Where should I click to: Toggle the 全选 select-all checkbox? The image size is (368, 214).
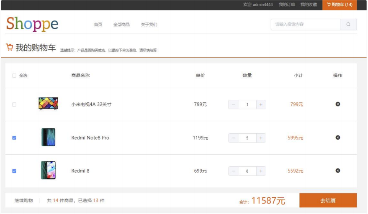coord(14,76)
